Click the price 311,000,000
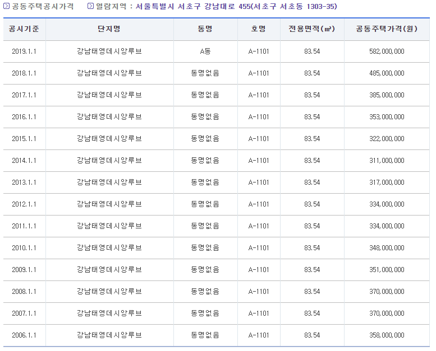Screen dimensions: 436x351 click(x=387, y=161)
